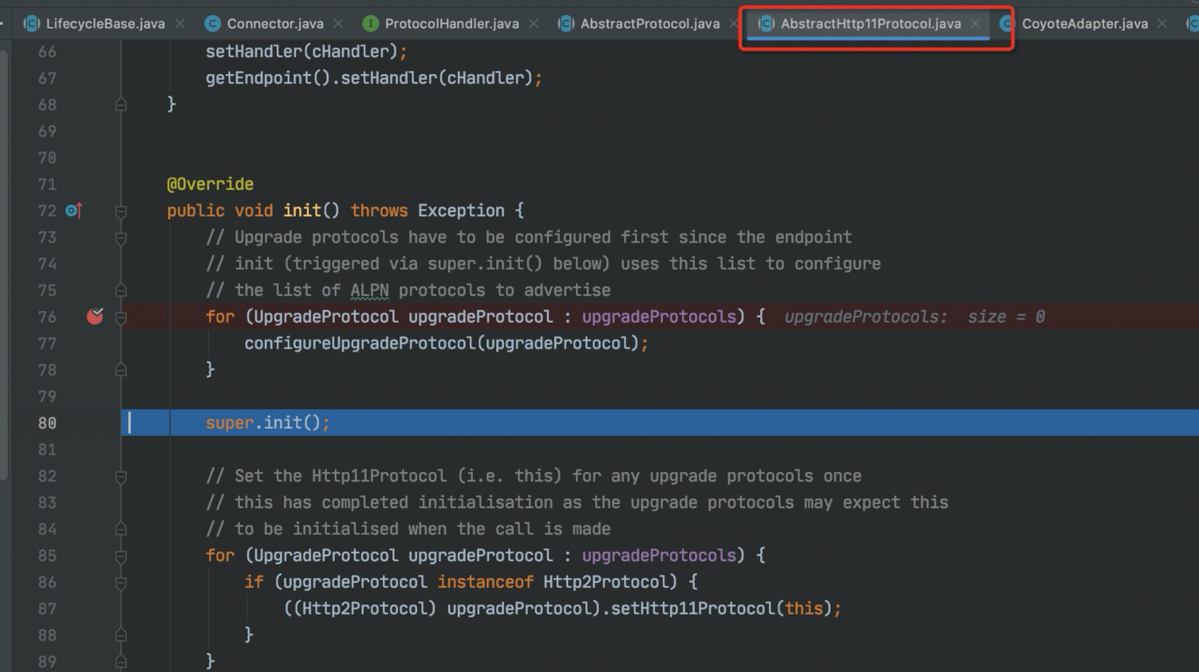Toggle the breakpoint on line 76
The image size is (1199, 672).
95,316
